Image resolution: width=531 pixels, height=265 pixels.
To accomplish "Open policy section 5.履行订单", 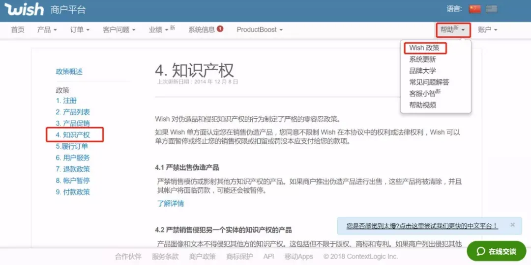I will (x=72, y=146).
